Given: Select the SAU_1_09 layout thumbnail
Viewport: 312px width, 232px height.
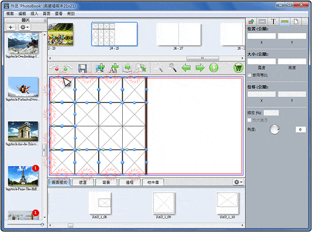Looking at the screenshot, I should (163, 203).
